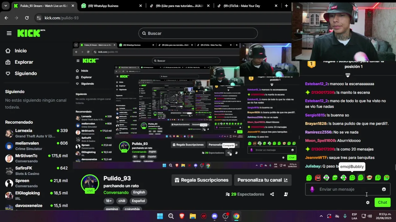Screen dimensions: 396x222
Task: Click the purple microphone icon in chat
Action: [x=312, y=189]
